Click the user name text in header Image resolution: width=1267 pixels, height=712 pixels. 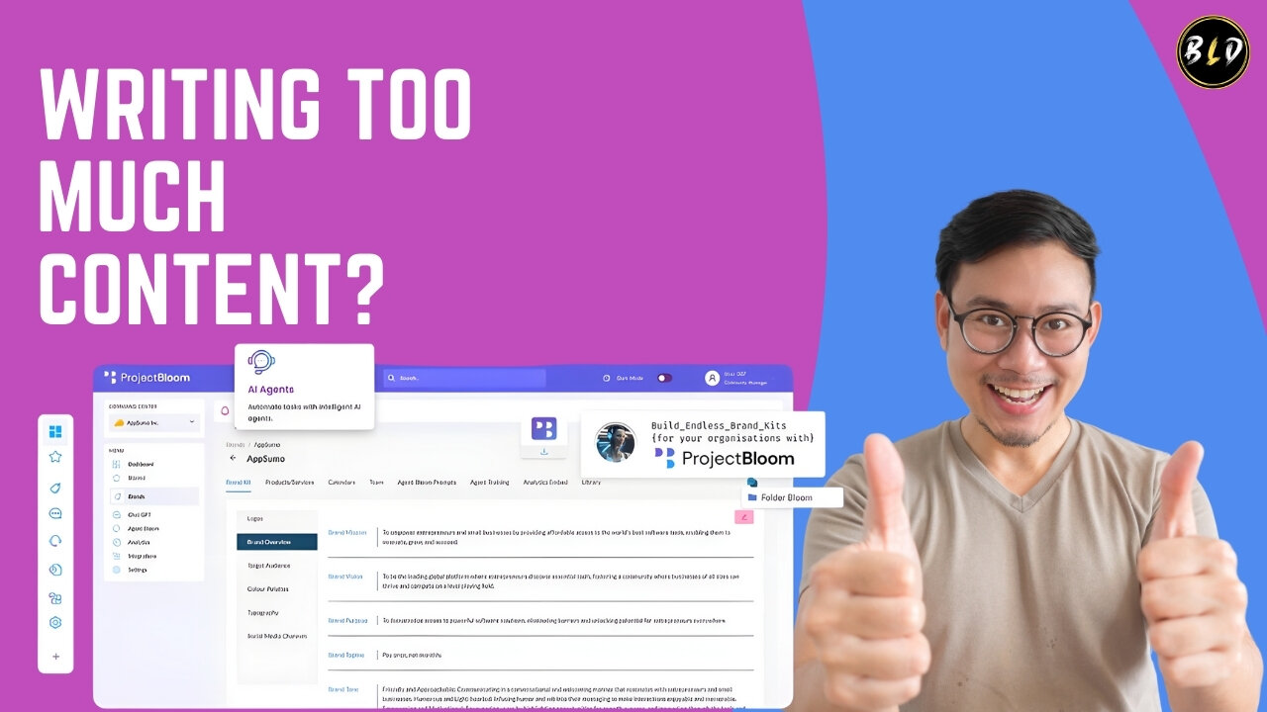(734, 374)
